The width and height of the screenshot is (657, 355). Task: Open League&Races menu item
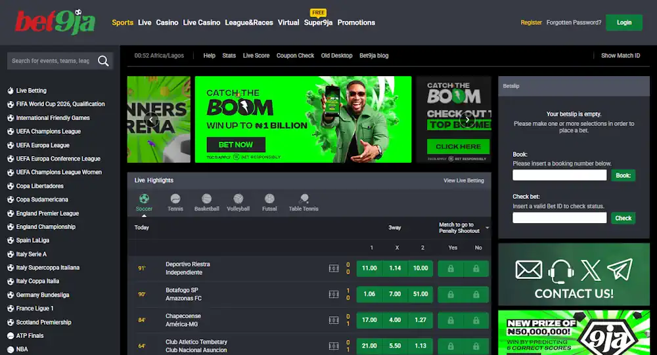(x=249, y=22)
